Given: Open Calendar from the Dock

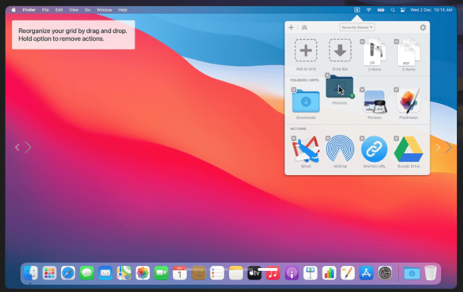Looking at the screenshot, I should (x=180, y=273).
